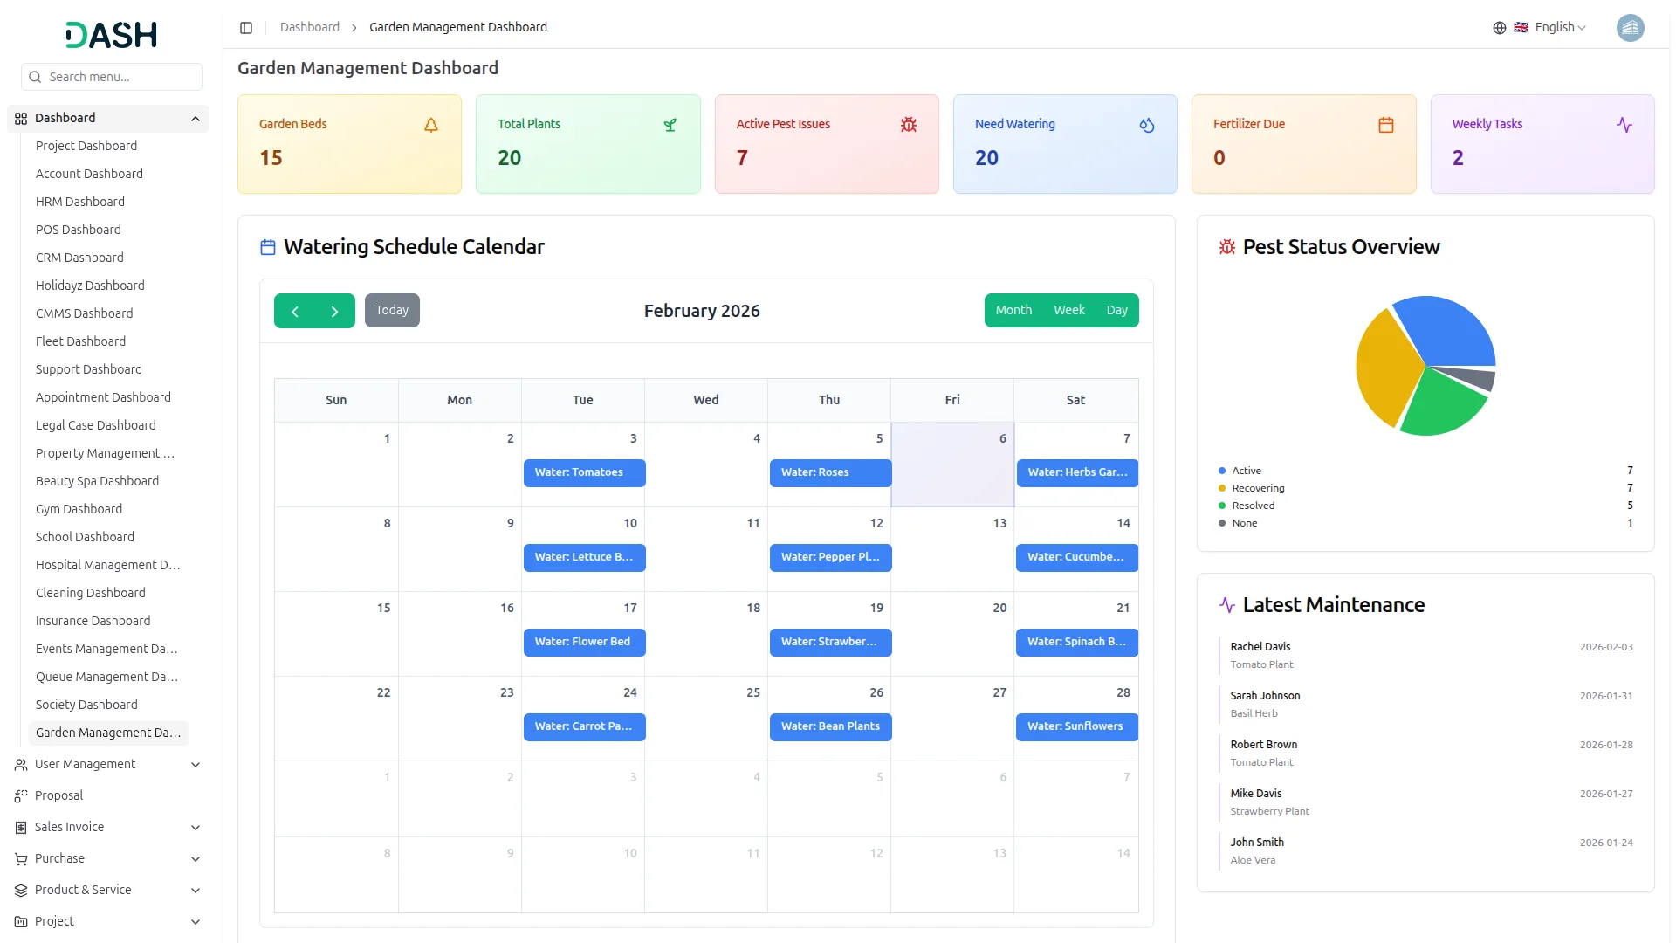Viewport: 1676px width, 943px height.
Task: Click the DASH logo
Action: click(111, 35)
